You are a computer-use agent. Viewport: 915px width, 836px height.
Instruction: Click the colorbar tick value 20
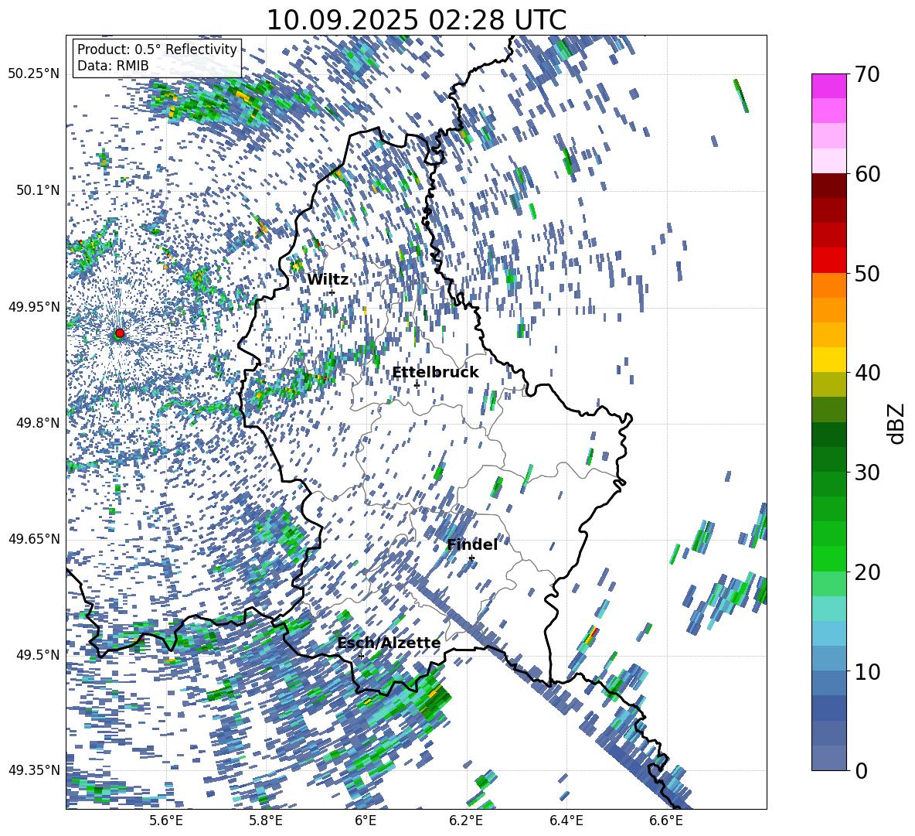click(866, 572)
